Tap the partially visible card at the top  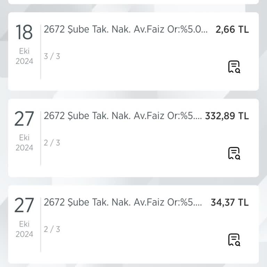(x=133, y=2)
